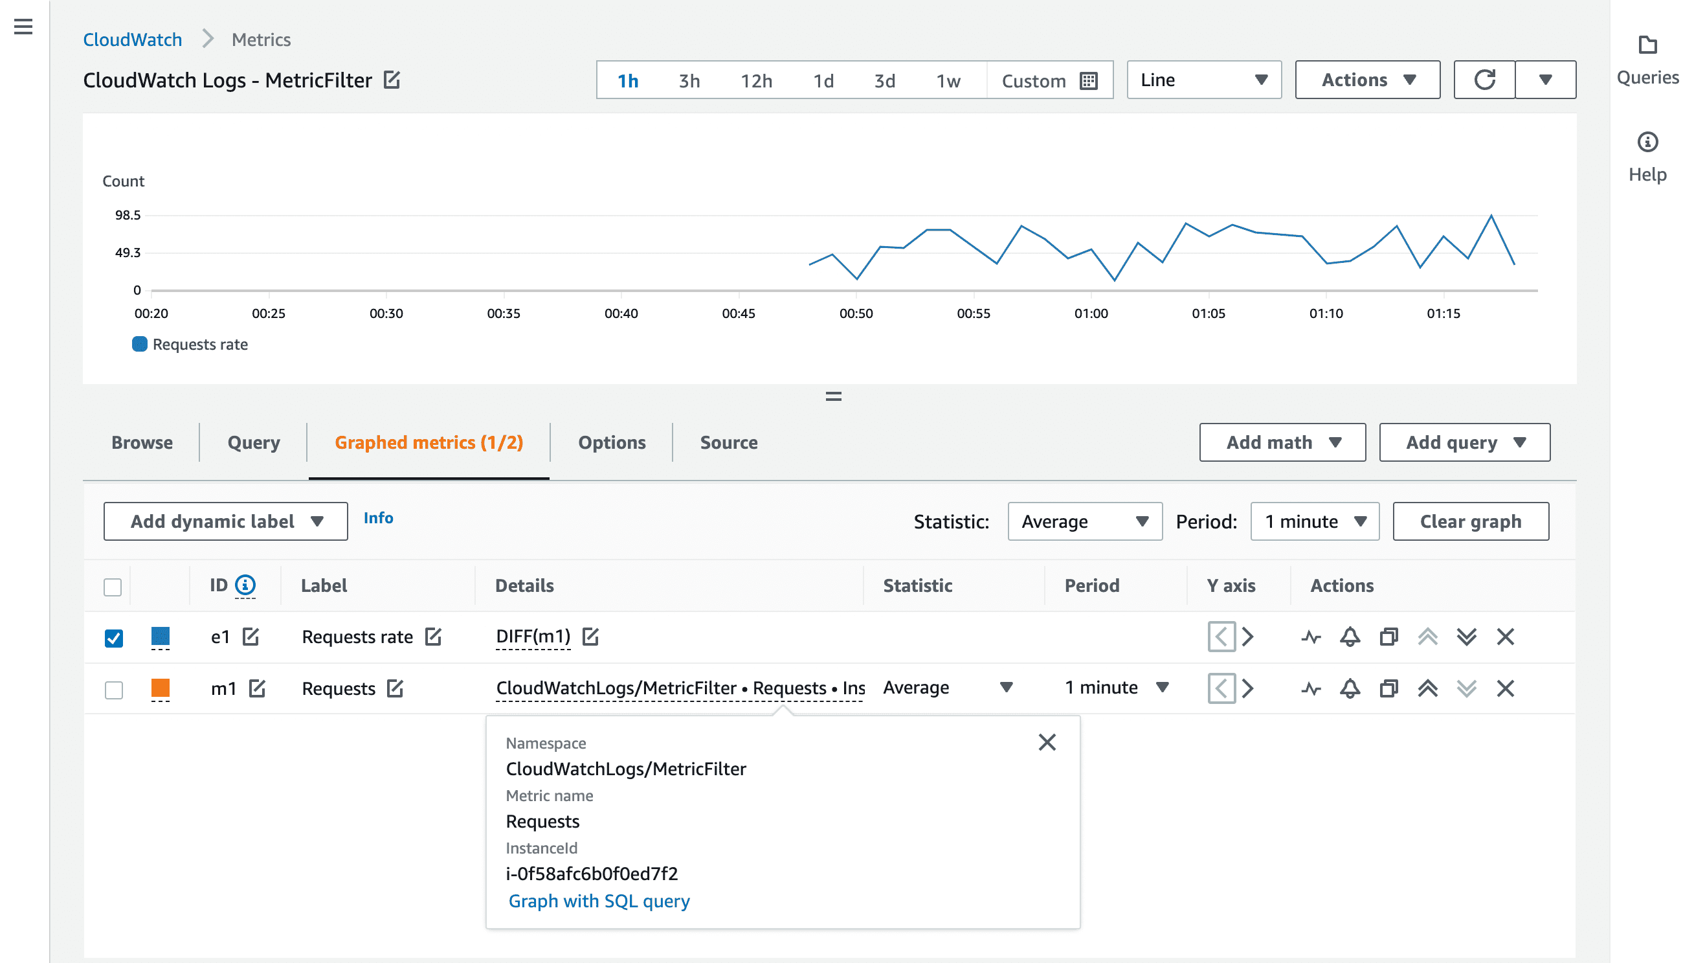This screenshot has width=1683, height=963.
Task: Change the orange m1 color swatch
Action: coord(161,688)
